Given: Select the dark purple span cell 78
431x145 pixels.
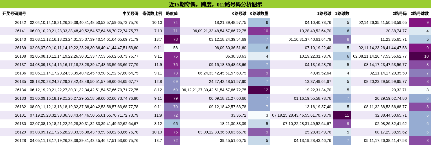Looking at the screenshot, I should (x=172, y=39).
